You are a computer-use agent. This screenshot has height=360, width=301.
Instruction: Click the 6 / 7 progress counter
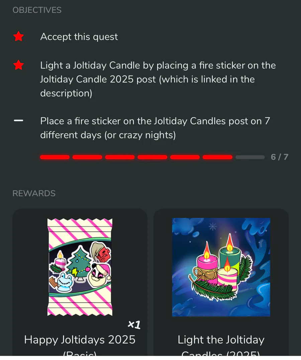[280, 157]
